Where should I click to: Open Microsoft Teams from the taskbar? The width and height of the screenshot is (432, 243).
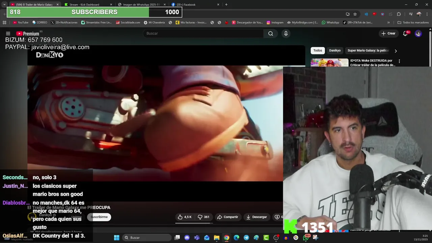pos(197,238)
